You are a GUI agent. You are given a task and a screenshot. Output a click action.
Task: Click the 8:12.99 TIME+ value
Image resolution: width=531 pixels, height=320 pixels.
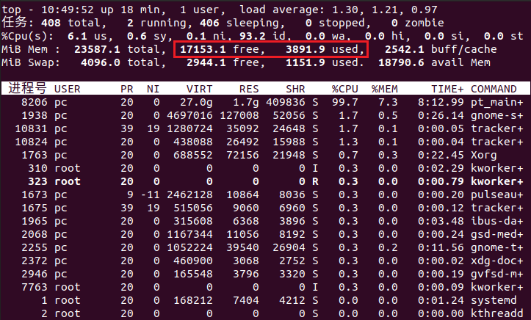tap(441, 102)
